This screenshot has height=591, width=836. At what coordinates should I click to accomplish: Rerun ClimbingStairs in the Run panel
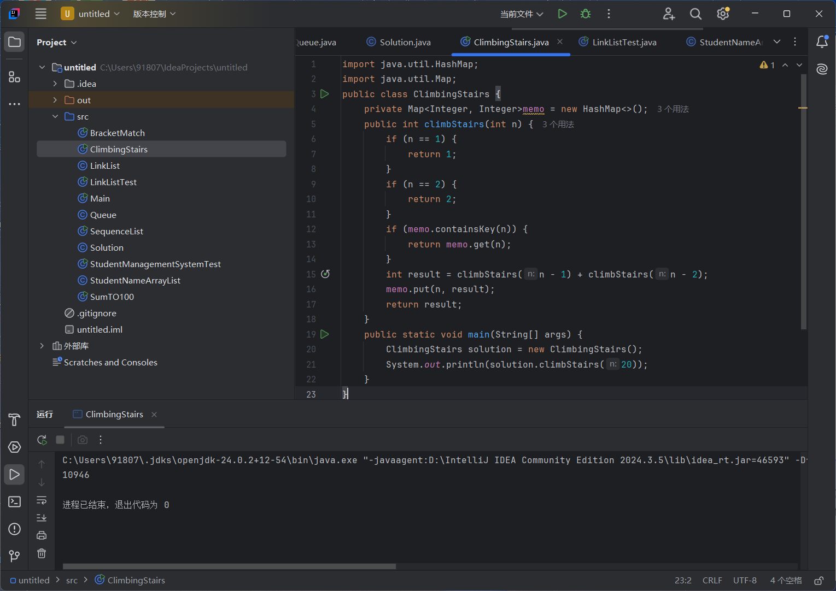click(x=42, y=440)
